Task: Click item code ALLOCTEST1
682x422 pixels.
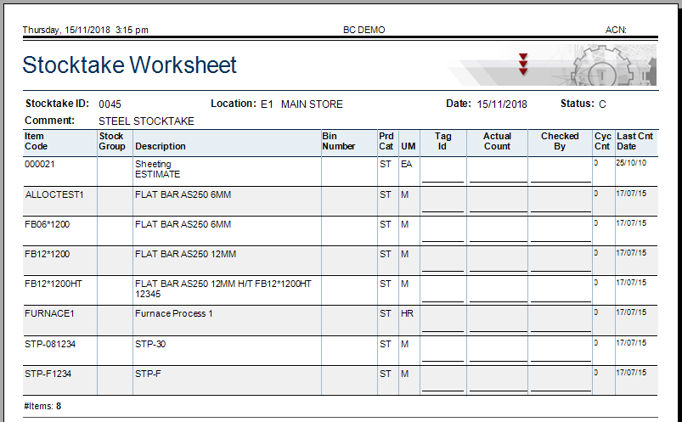Action: tap(54, 194)
